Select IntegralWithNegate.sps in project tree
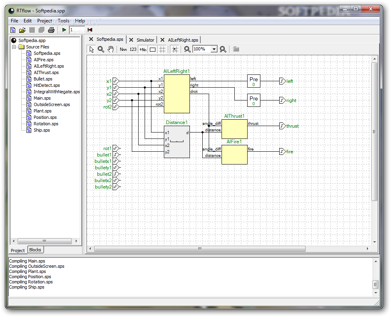This screenshot has height=317, width=391. click(x=56, y=92)
